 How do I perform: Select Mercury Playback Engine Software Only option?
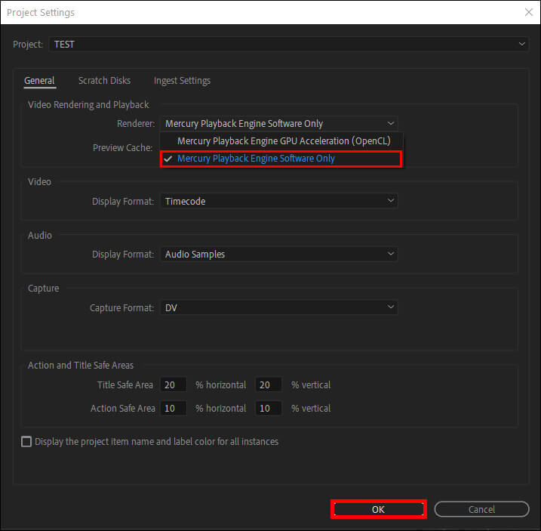281,159
